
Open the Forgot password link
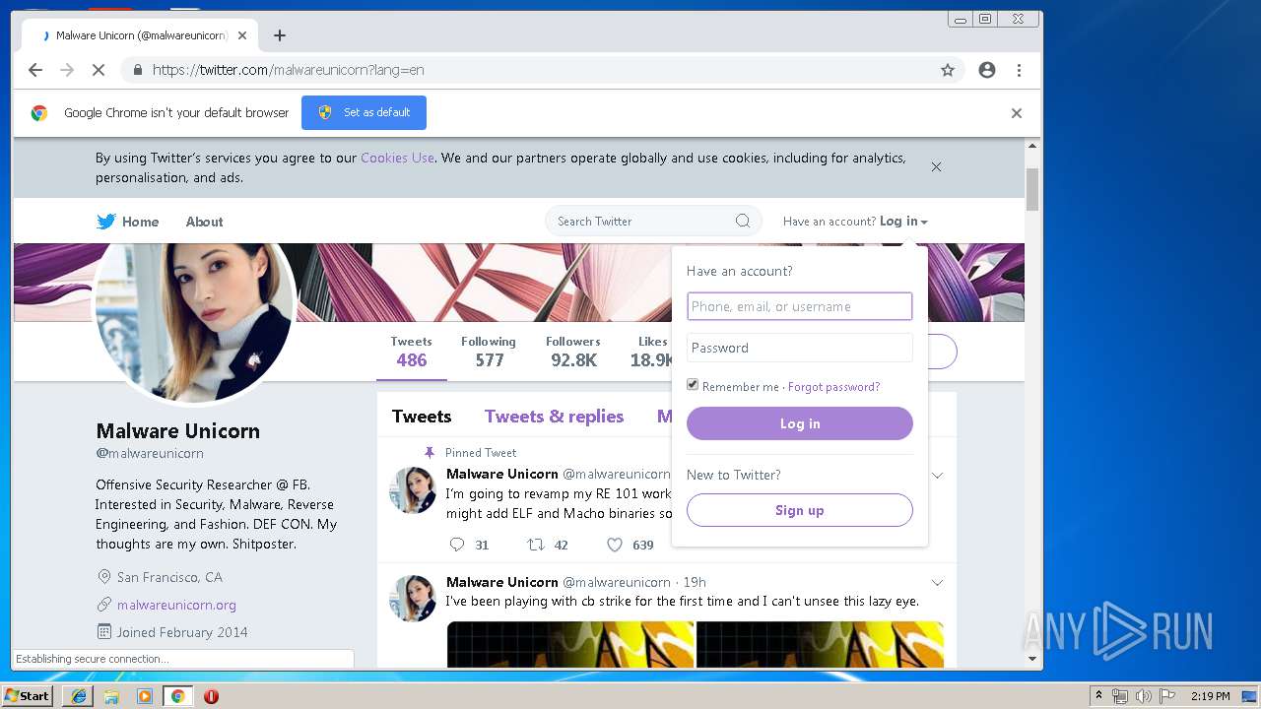[x=833, y=387]
